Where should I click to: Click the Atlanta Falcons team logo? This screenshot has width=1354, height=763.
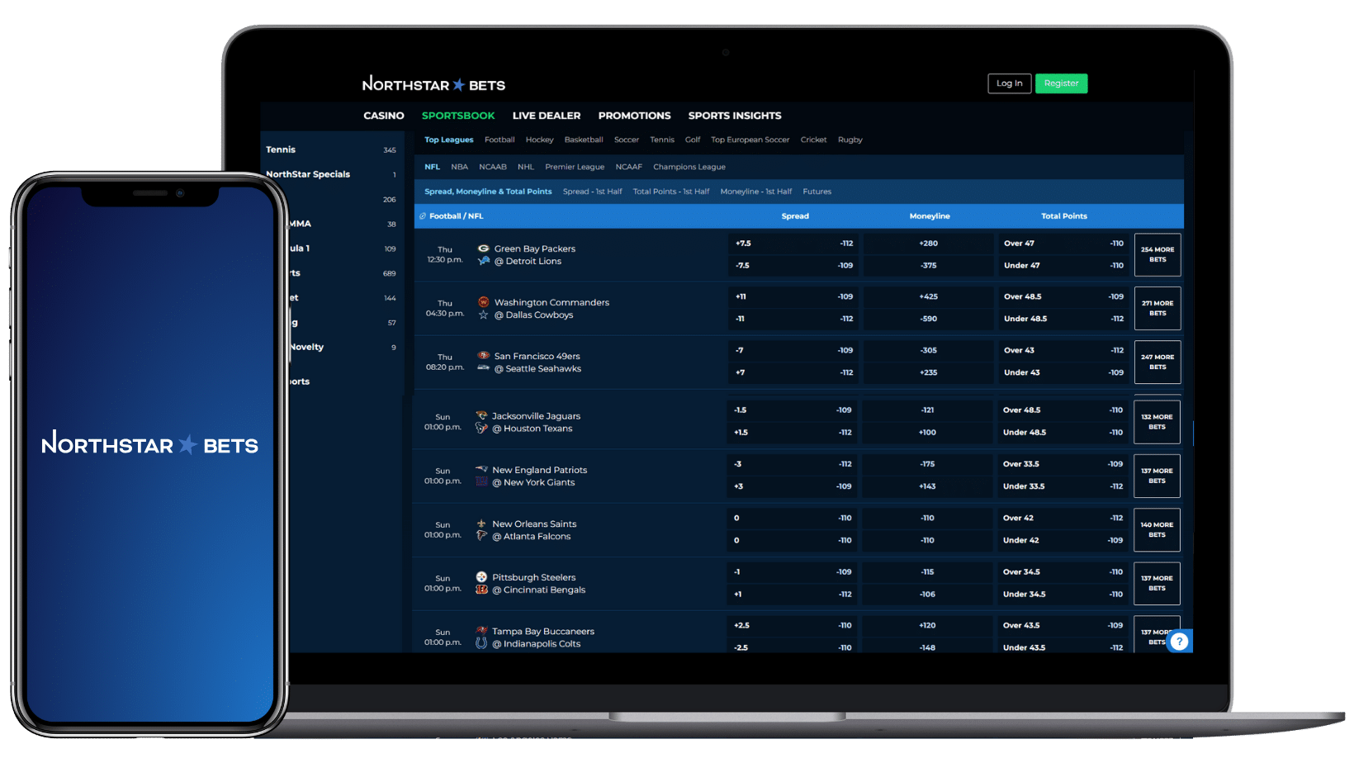tap(481, 536)
